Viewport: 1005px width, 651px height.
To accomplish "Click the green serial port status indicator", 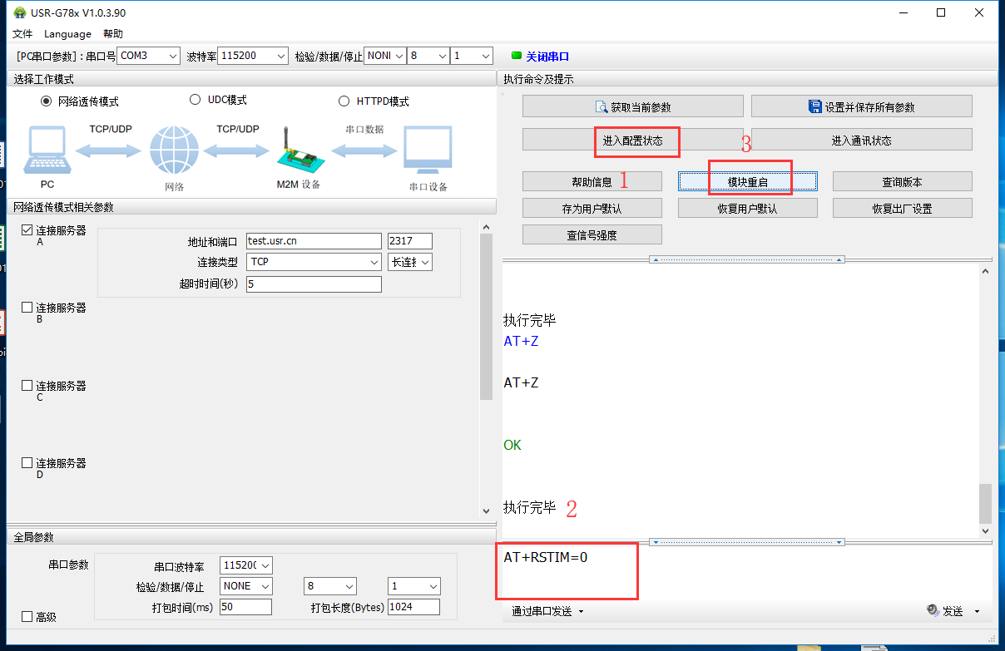I will point(517,56).
